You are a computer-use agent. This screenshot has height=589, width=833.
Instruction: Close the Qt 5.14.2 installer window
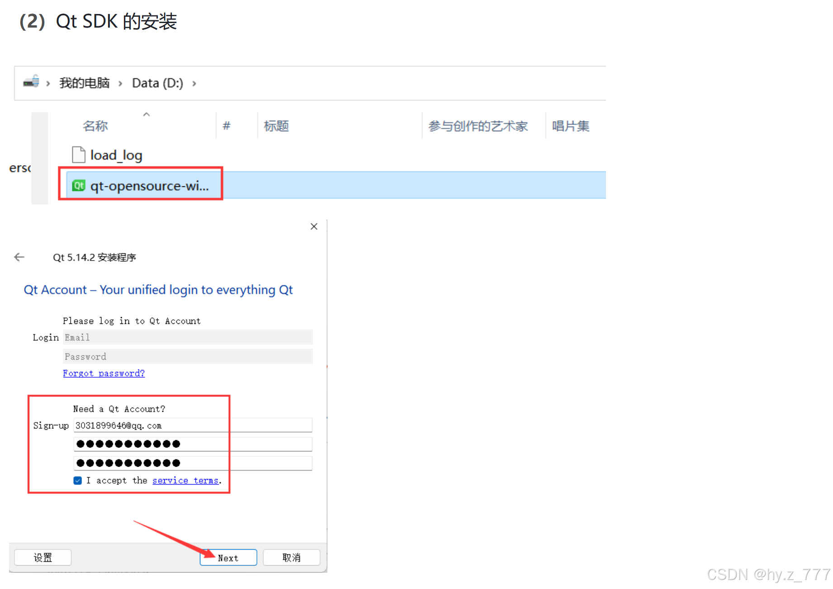(x=314, y=226)
